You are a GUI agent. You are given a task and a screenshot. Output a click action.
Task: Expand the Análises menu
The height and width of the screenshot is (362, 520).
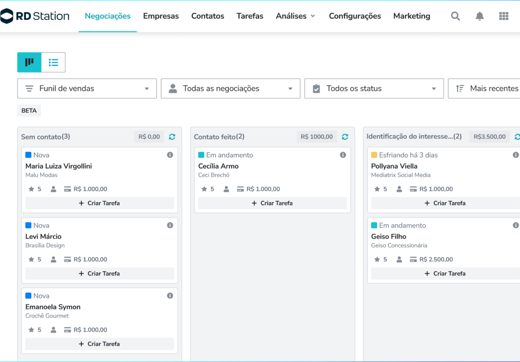click(x=295, y=16)
